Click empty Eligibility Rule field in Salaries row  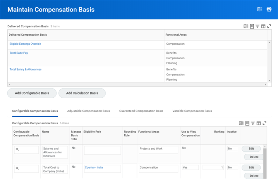pos(103,150)
